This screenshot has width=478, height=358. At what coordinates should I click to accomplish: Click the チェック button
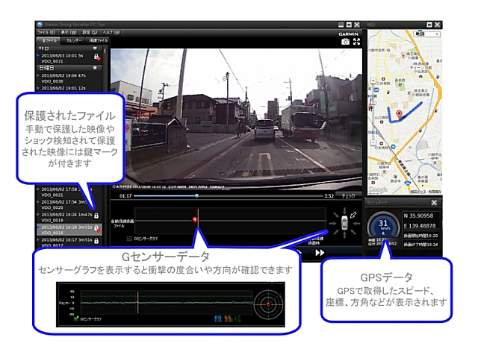[x=348, y=196]
